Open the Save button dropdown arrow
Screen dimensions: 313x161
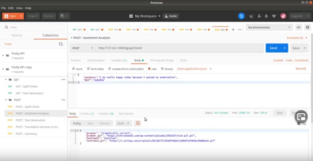coord(305,48)
